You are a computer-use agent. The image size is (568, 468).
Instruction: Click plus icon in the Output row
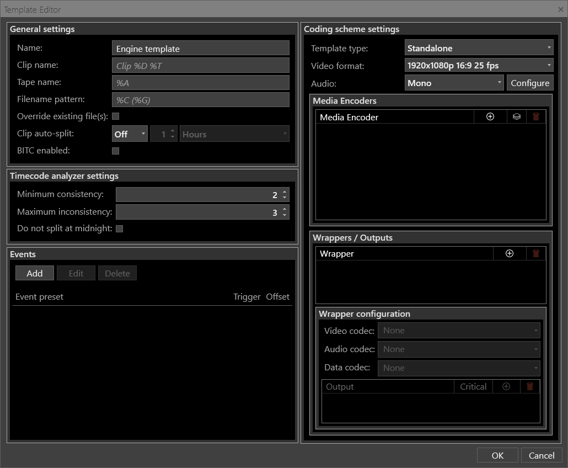(x=506, y=386)
